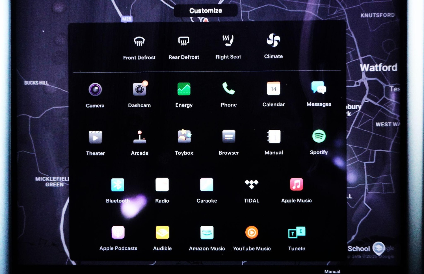Open the Bluetooth media source

118,185
